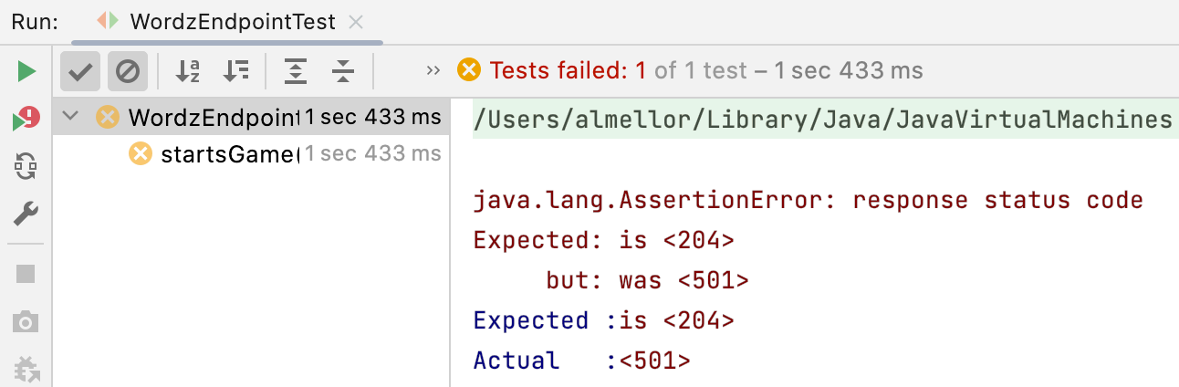Collapse all test nodes icon
Viewport: 1179px width, 387px height.
(343, 71)
